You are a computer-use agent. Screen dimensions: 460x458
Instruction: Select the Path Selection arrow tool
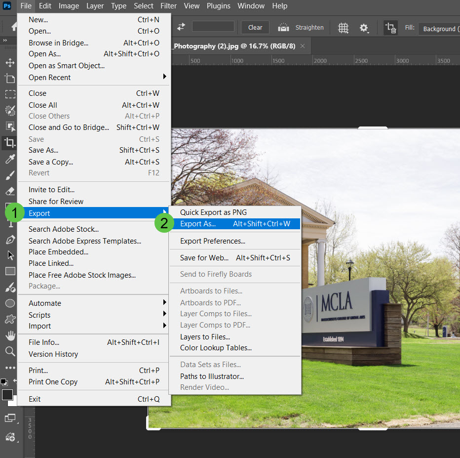[10, 255]
